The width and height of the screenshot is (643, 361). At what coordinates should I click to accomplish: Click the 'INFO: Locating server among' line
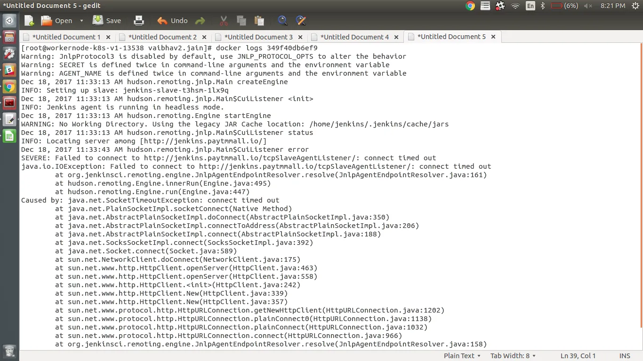pyautogui.click(x=144, y=141)
